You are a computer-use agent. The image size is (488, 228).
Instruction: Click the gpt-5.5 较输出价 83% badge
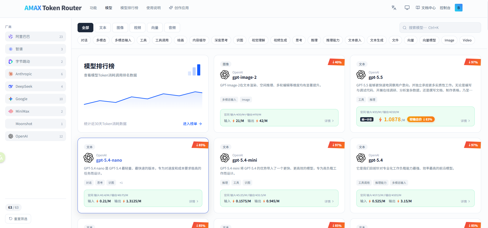click(421, 119)
